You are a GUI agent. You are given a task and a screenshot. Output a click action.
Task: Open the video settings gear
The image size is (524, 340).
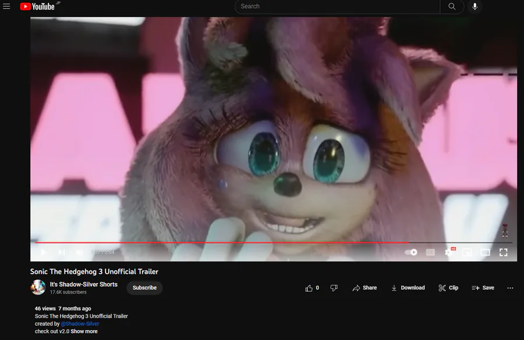[448, 253]
